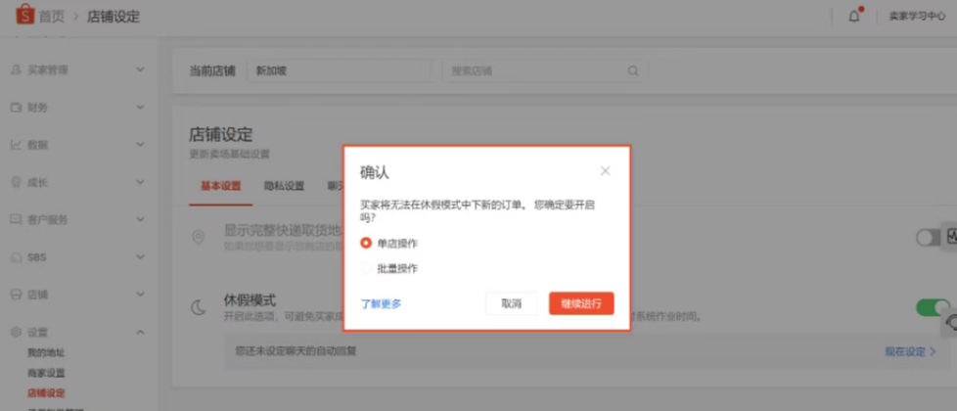Click the 确认 dialog title
The width and height of the screenshot is (957, 411).
pos(374,173)
